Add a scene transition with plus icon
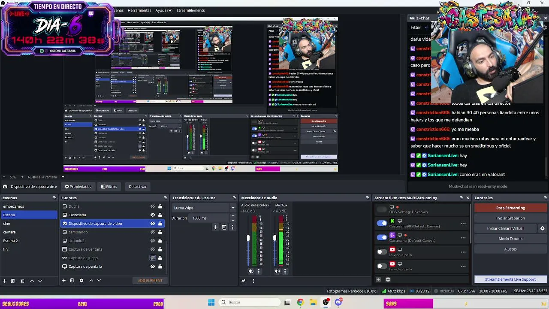The height and width of the screenshot is (309, 549). tap(216, 227)
